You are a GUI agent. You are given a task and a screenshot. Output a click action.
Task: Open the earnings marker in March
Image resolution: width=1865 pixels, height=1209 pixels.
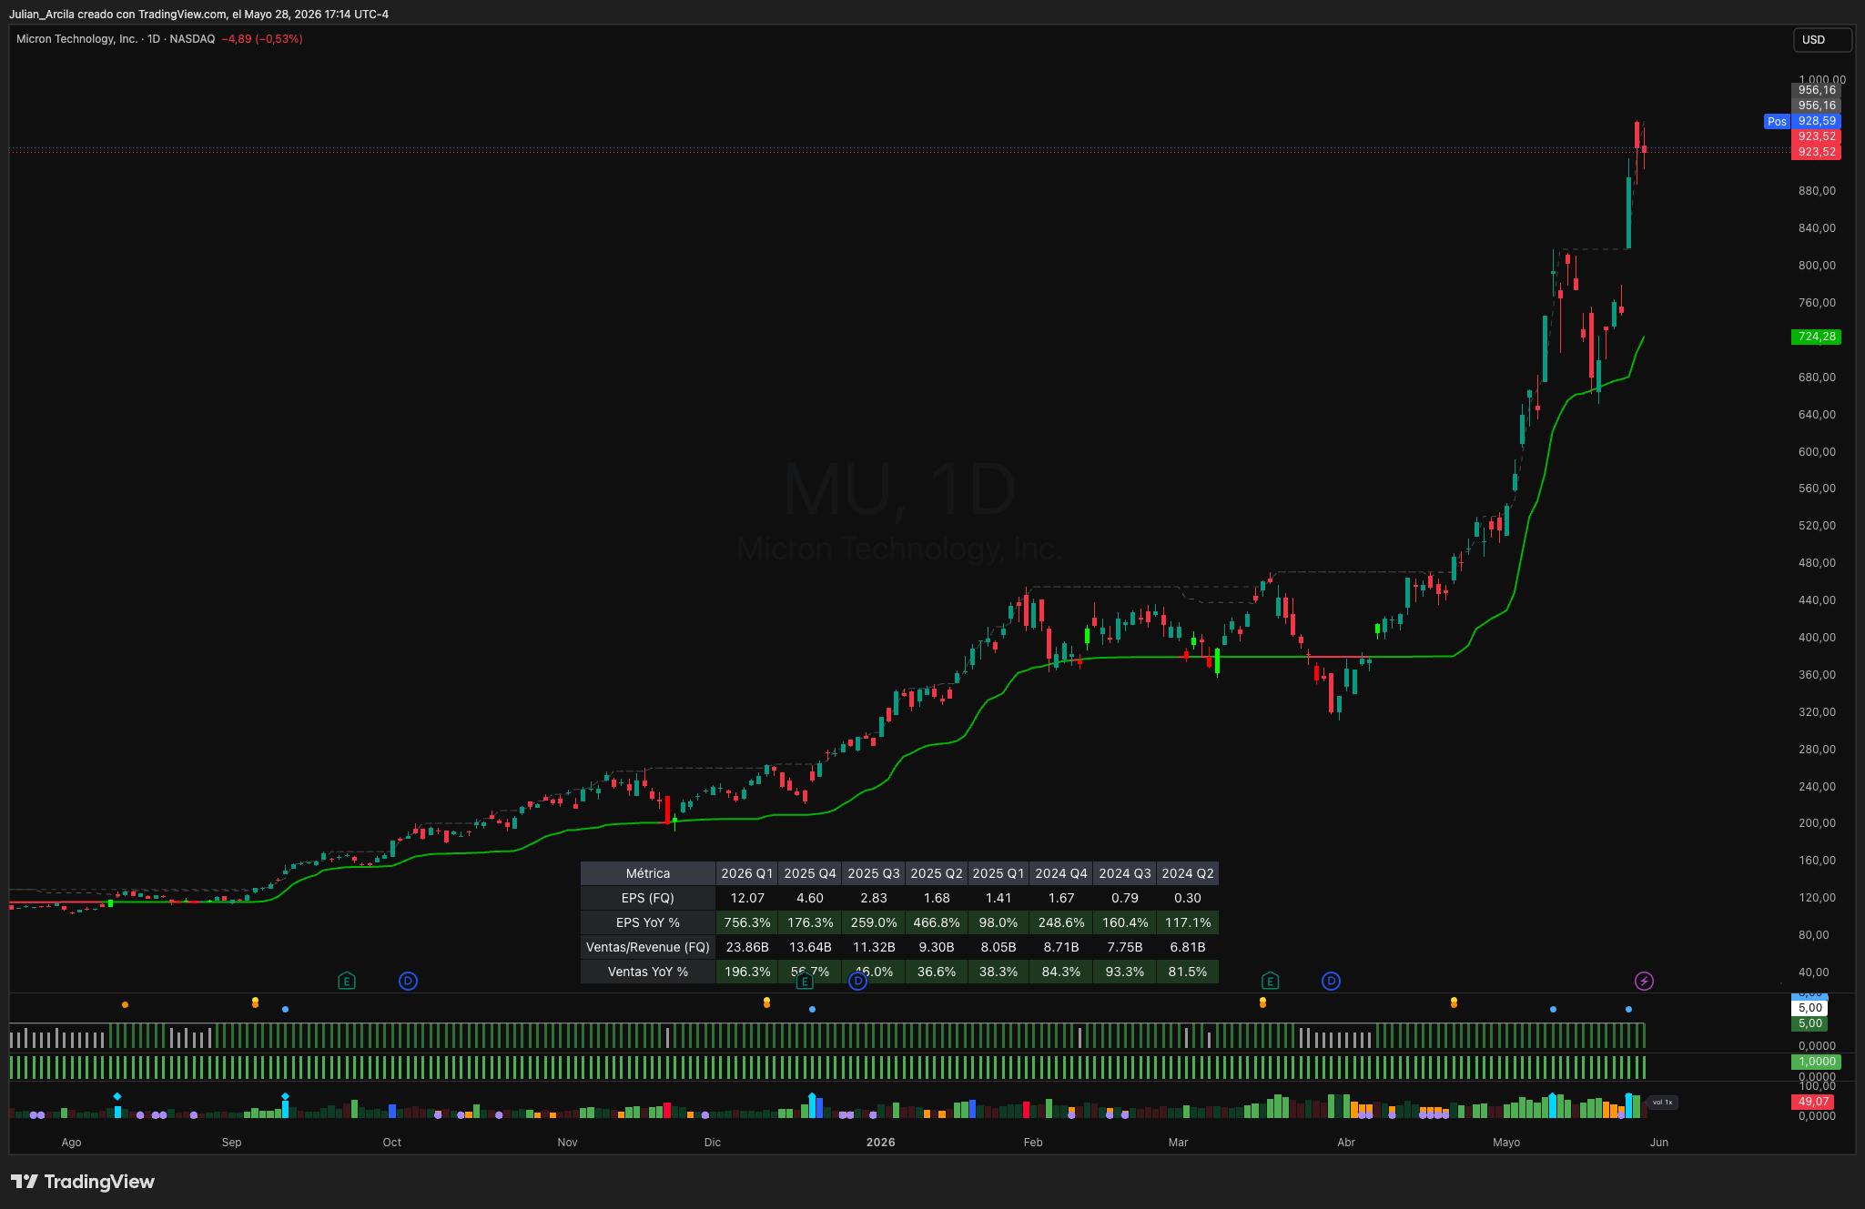pyautogui.click(x=1271, y=981)
